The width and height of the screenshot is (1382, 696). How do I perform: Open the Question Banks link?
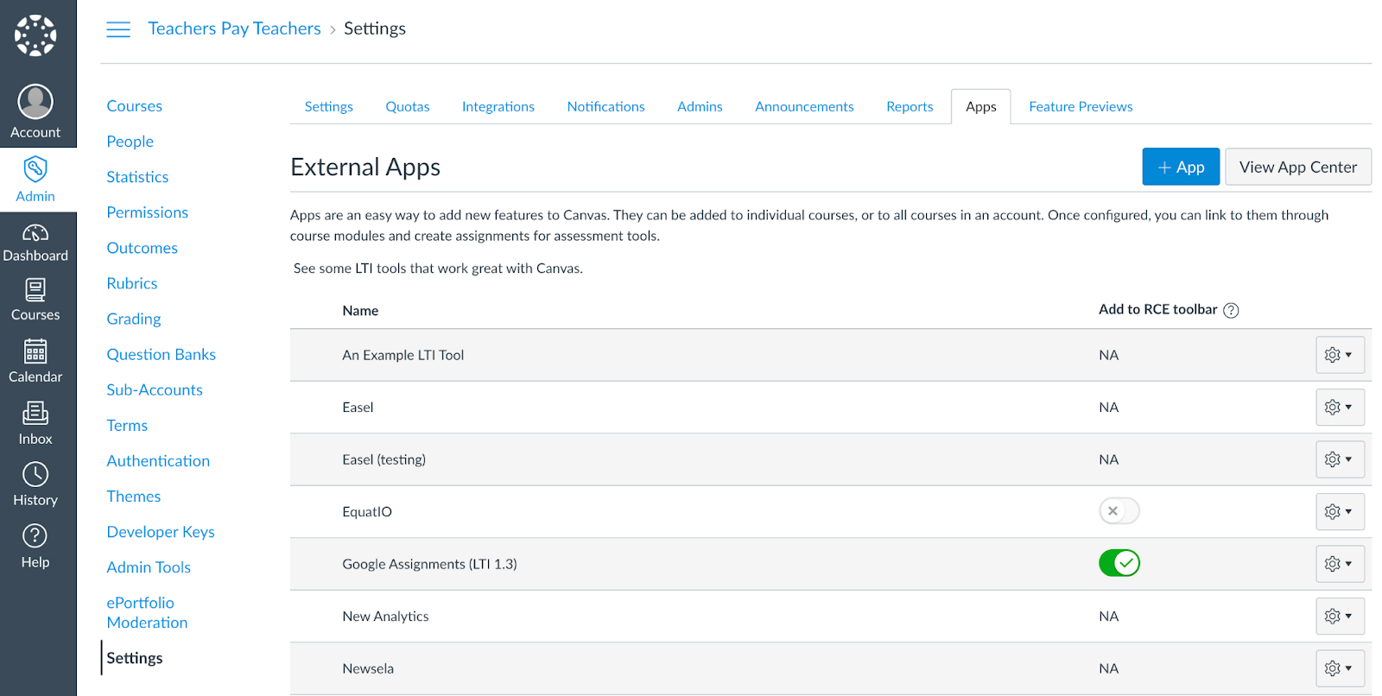pos(161,354)
